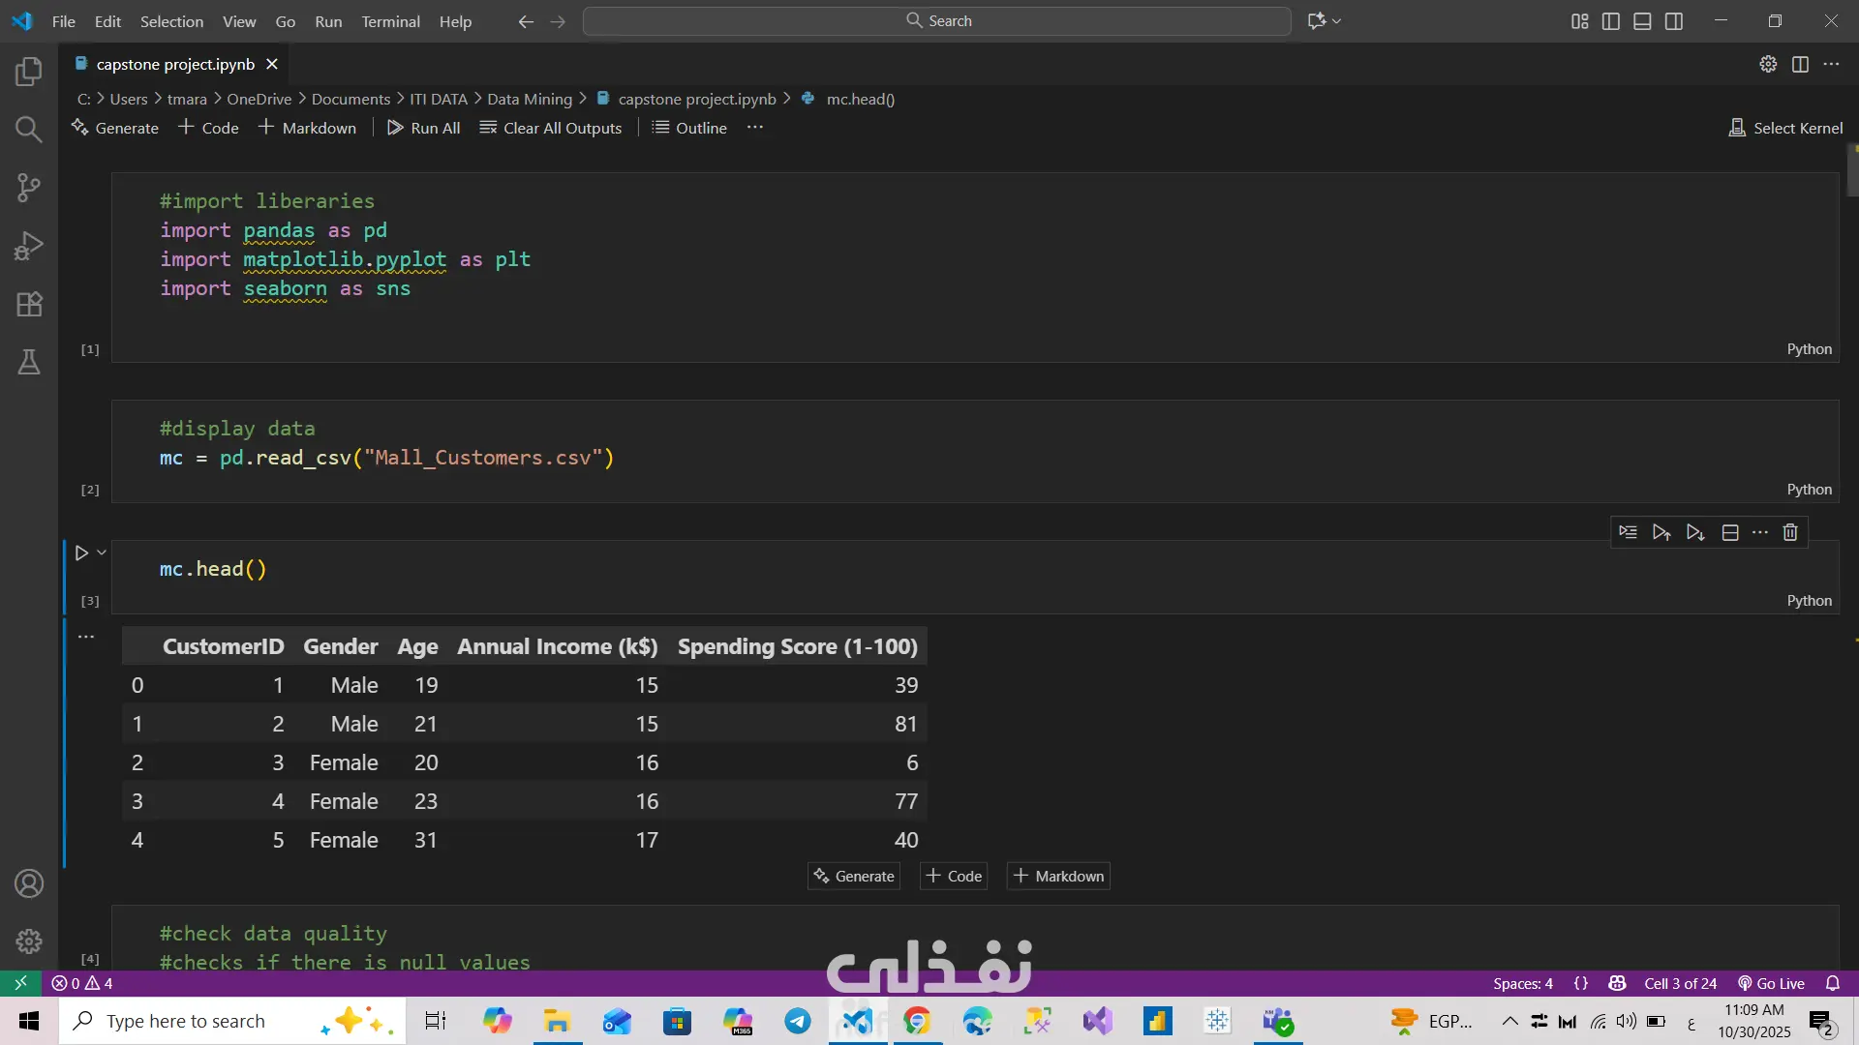The width and height of the screenshot is (1859, 1045).
Task: Split the current cell
Action: point(1730,532)
